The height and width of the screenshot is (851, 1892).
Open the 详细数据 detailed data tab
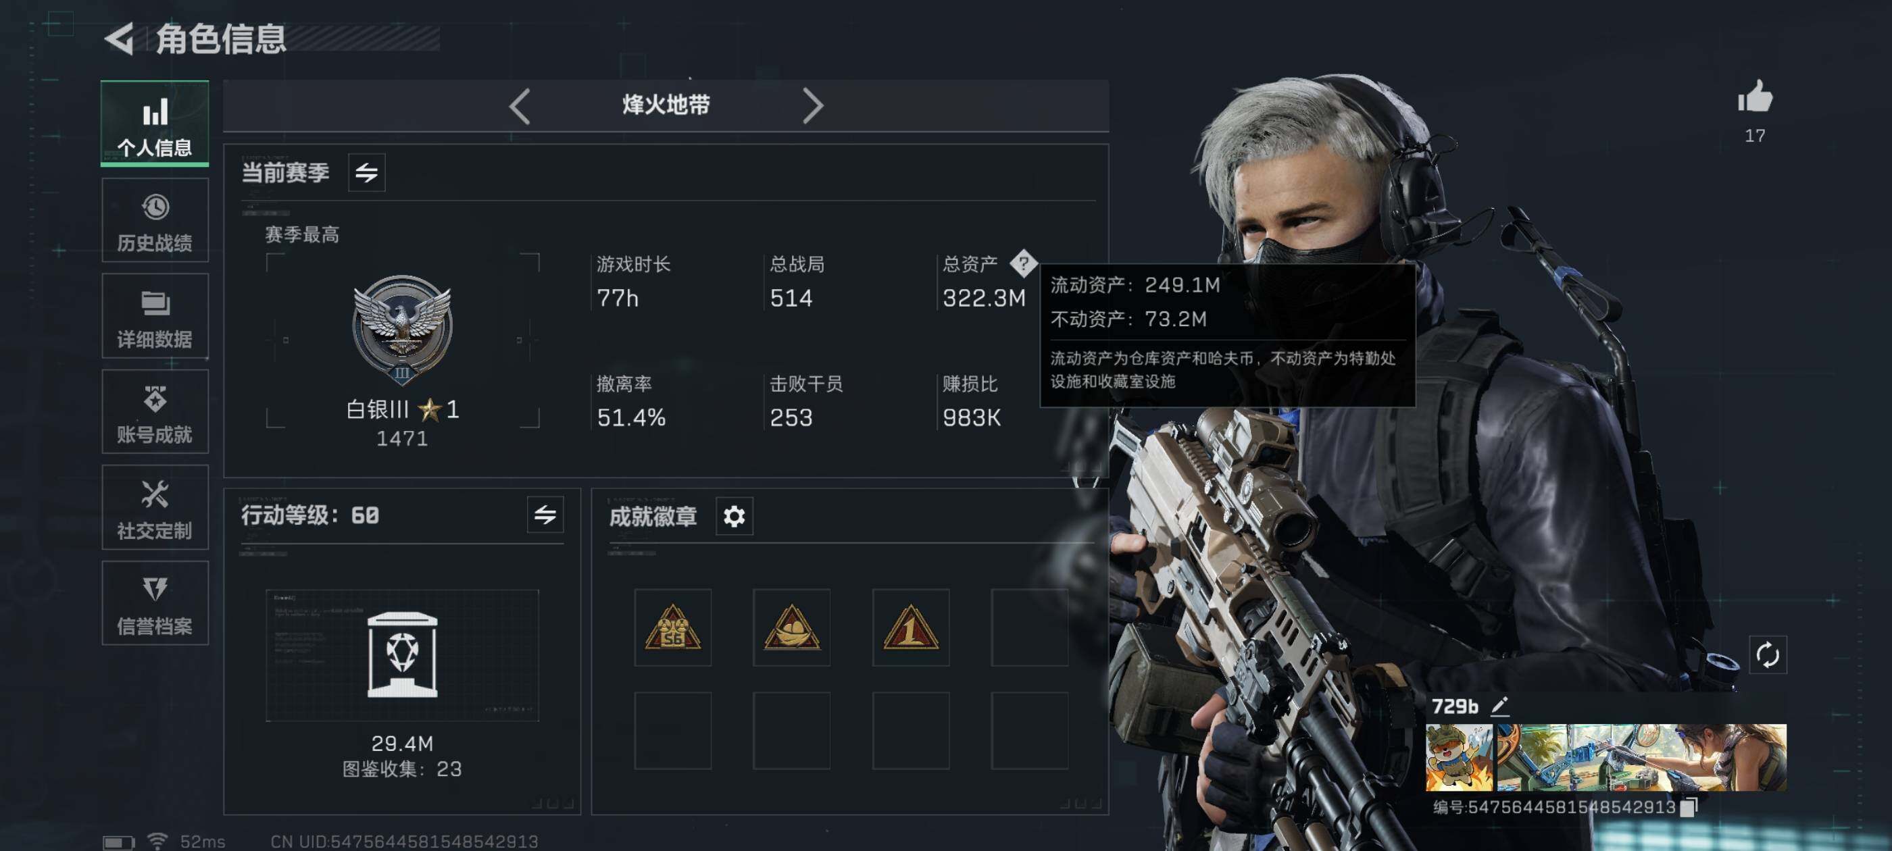[x=155, y=317]
